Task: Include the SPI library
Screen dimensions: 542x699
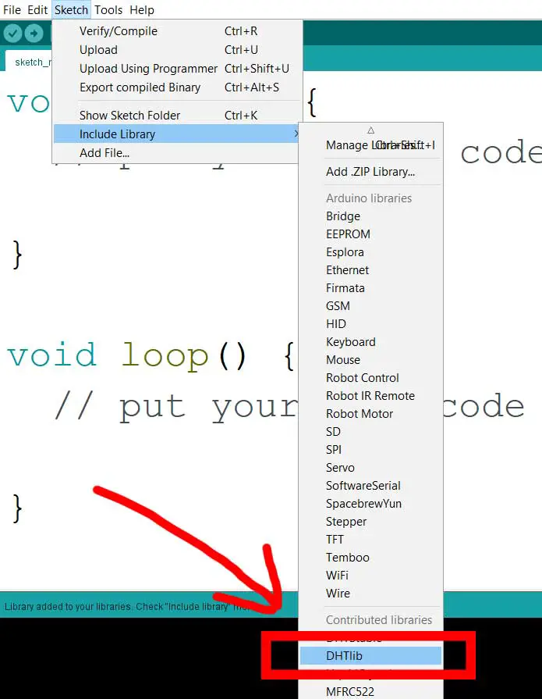Action: 370,450
